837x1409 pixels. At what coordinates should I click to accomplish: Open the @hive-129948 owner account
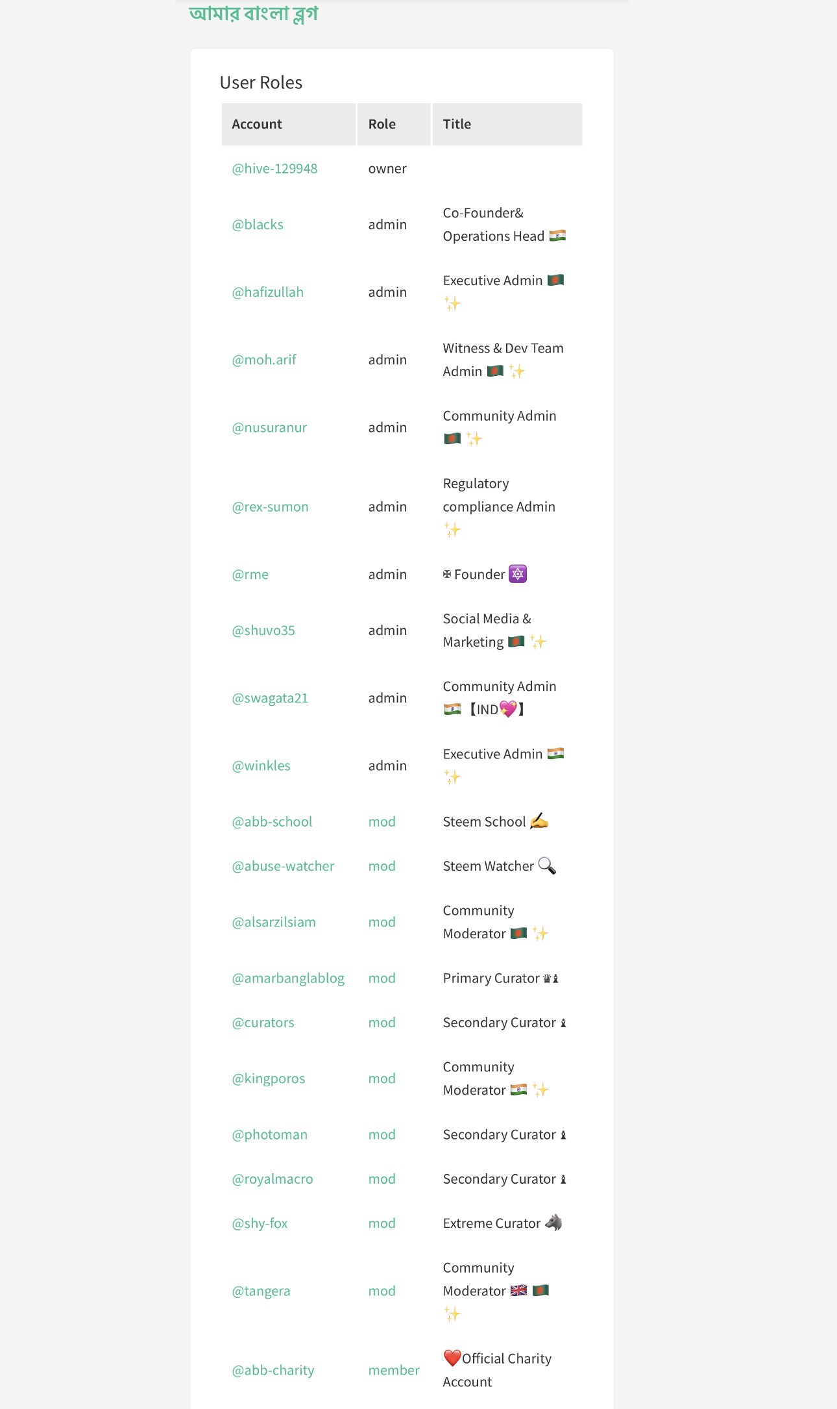click(274, 169)
